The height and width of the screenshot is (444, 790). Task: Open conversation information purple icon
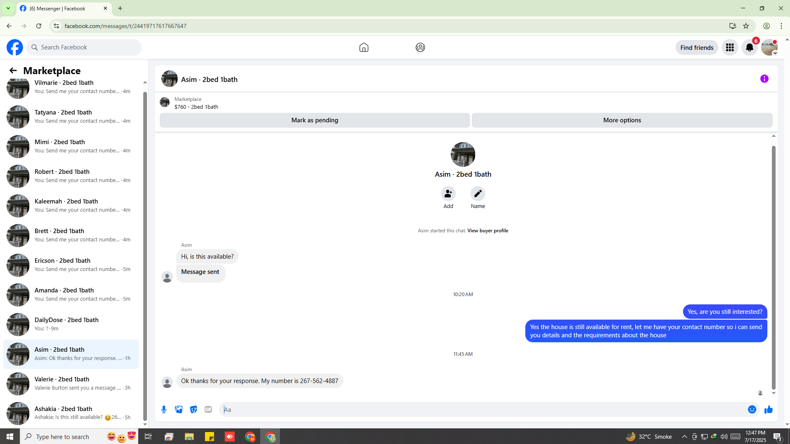[x=764, y=79]
